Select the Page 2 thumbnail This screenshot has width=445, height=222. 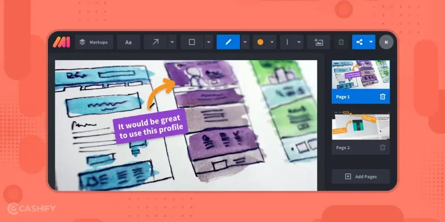(361, 125)
